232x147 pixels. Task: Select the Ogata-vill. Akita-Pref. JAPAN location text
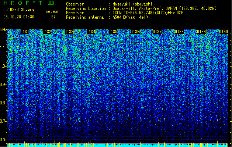[x=165, y=8]
